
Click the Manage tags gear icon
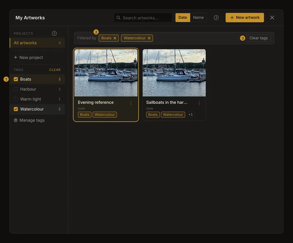pyautogui.click(x=16, y=120)
